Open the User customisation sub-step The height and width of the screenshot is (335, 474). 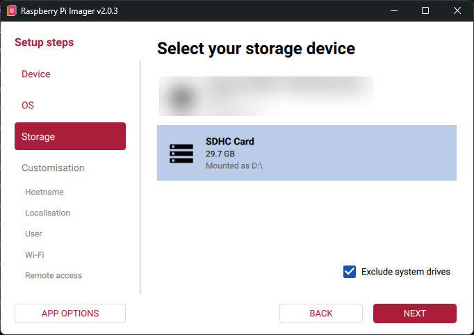33,234
